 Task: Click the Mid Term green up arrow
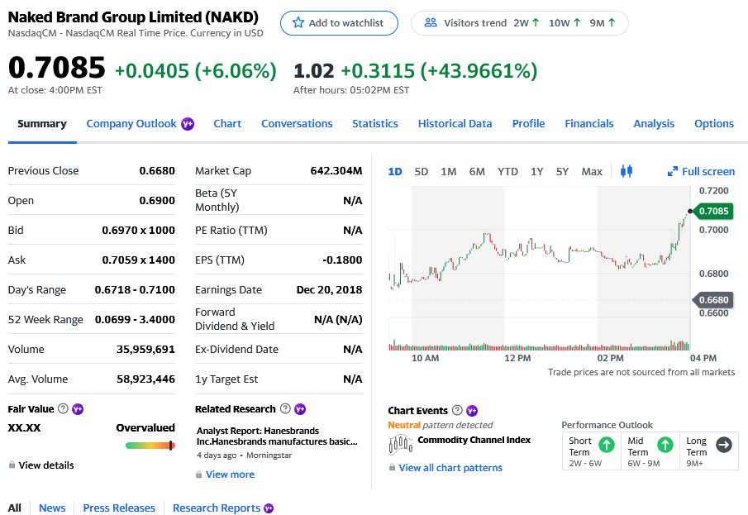point(665,445)
